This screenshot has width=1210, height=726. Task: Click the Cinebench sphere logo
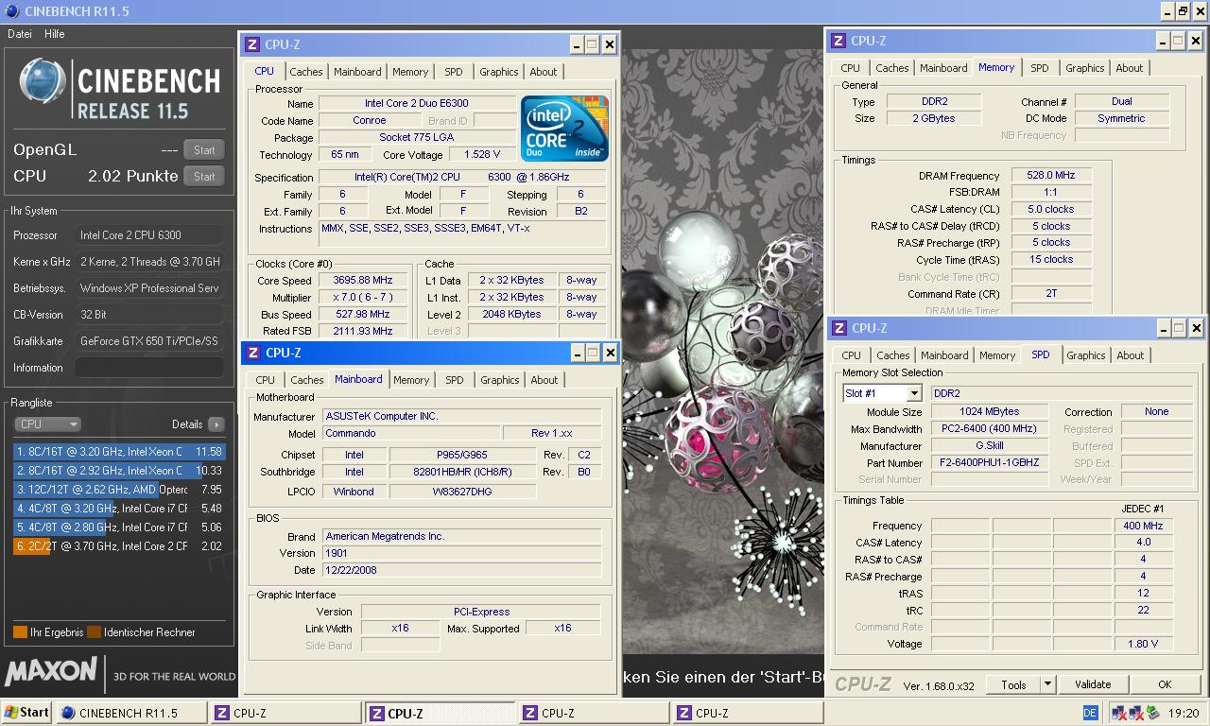43,81
